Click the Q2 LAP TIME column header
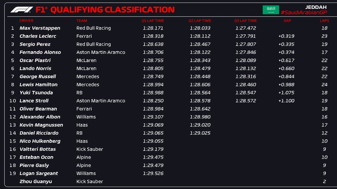This screenshot has width=337, height=189. (x=200, y=21)
